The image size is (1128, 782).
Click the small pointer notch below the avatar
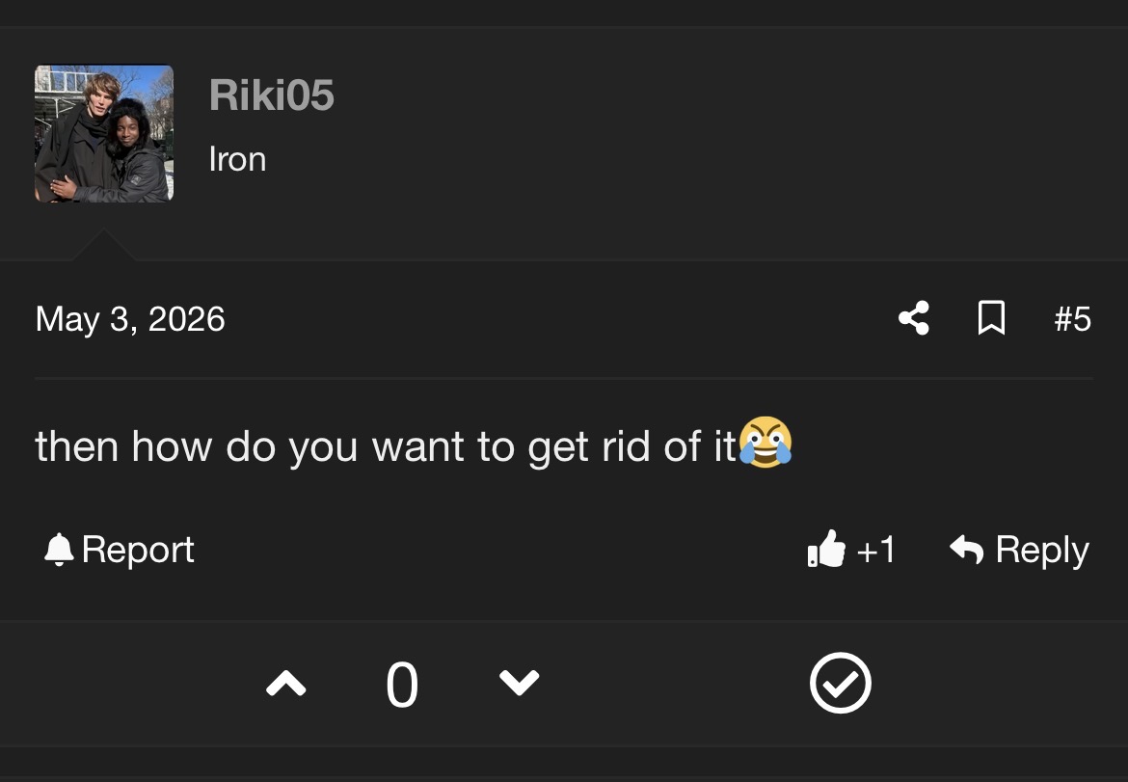(103, 245)
